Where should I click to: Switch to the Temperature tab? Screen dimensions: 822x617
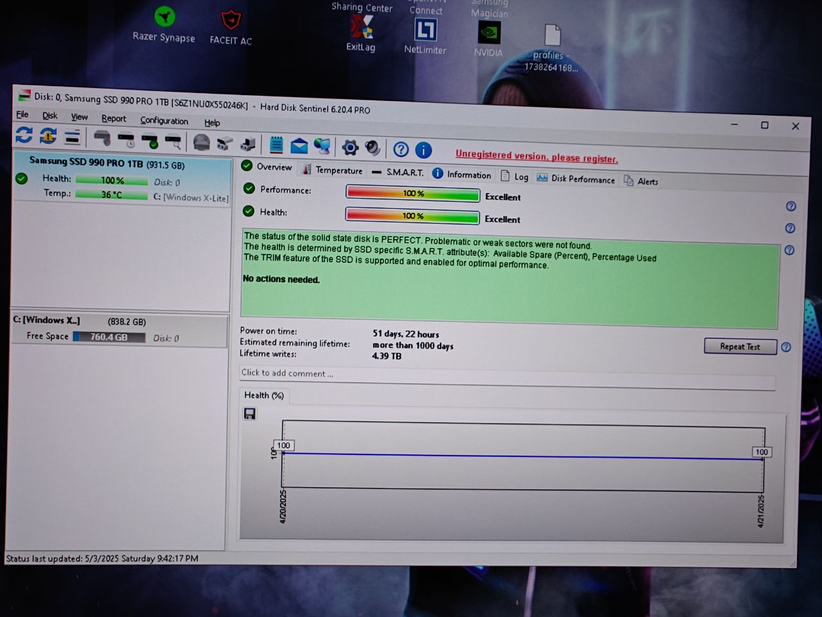(333, 170)
